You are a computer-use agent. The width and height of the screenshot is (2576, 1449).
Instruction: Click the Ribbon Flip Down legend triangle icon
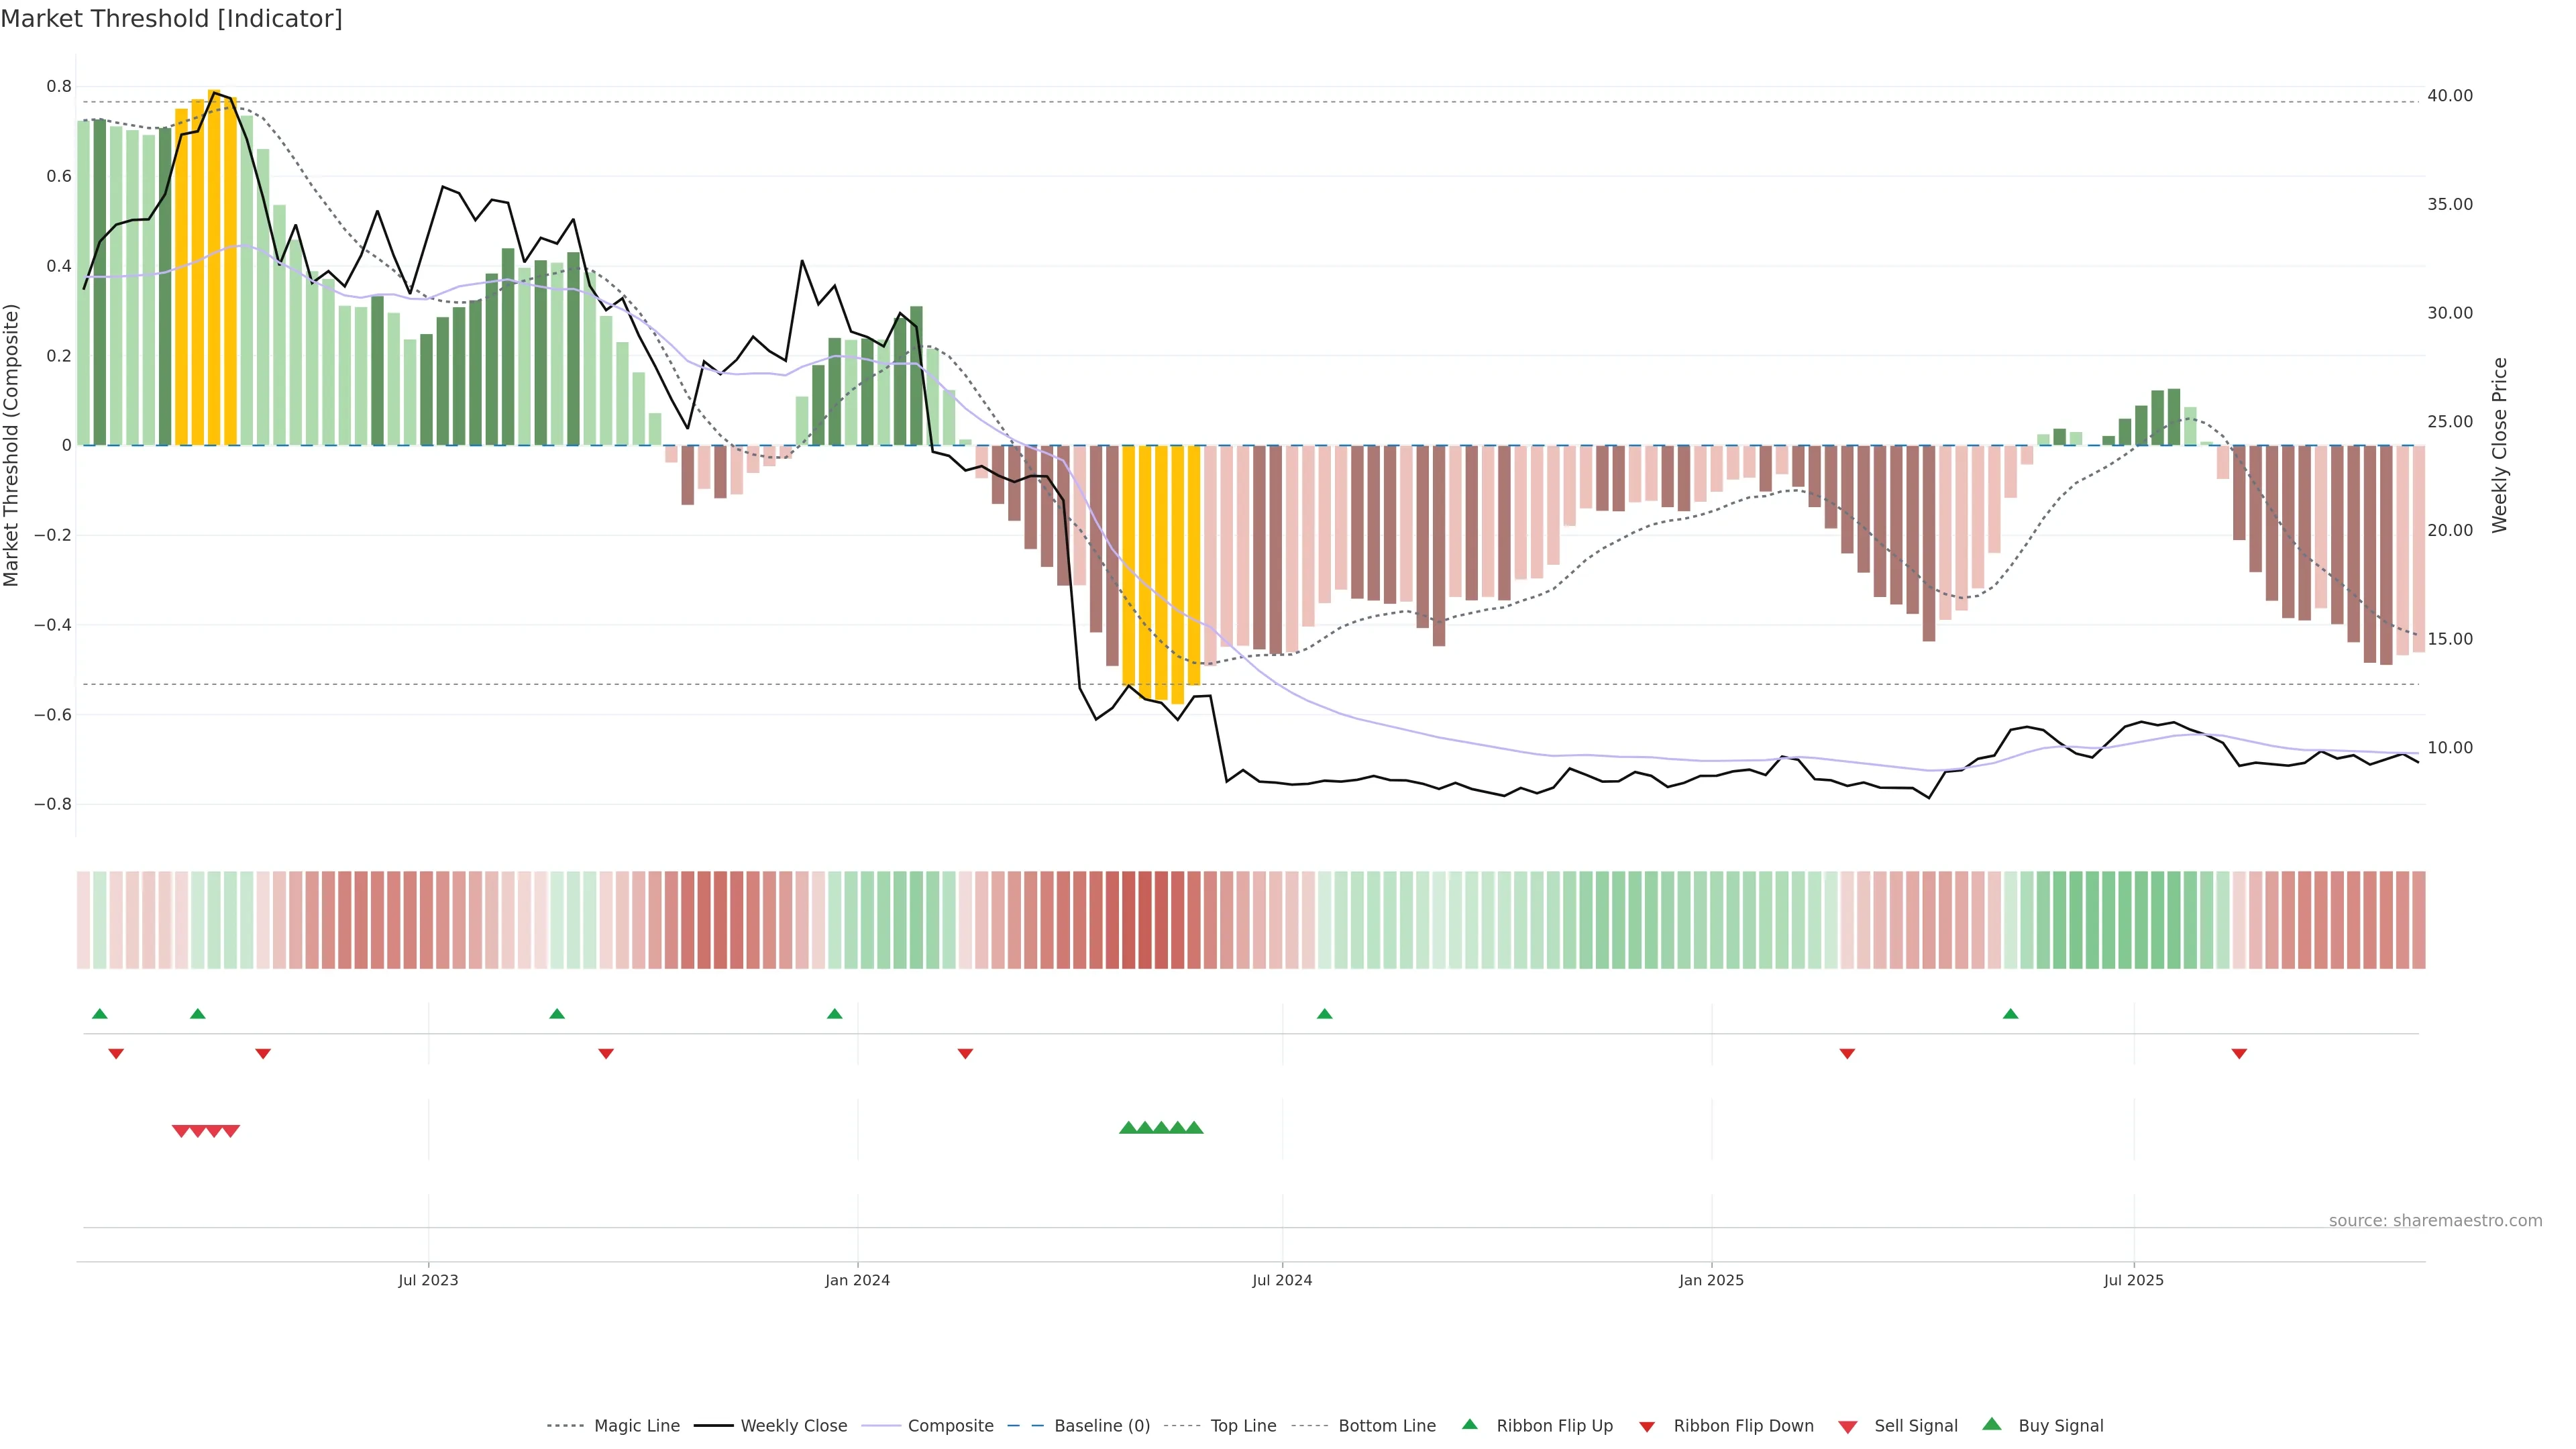tap(1647, 1427)
